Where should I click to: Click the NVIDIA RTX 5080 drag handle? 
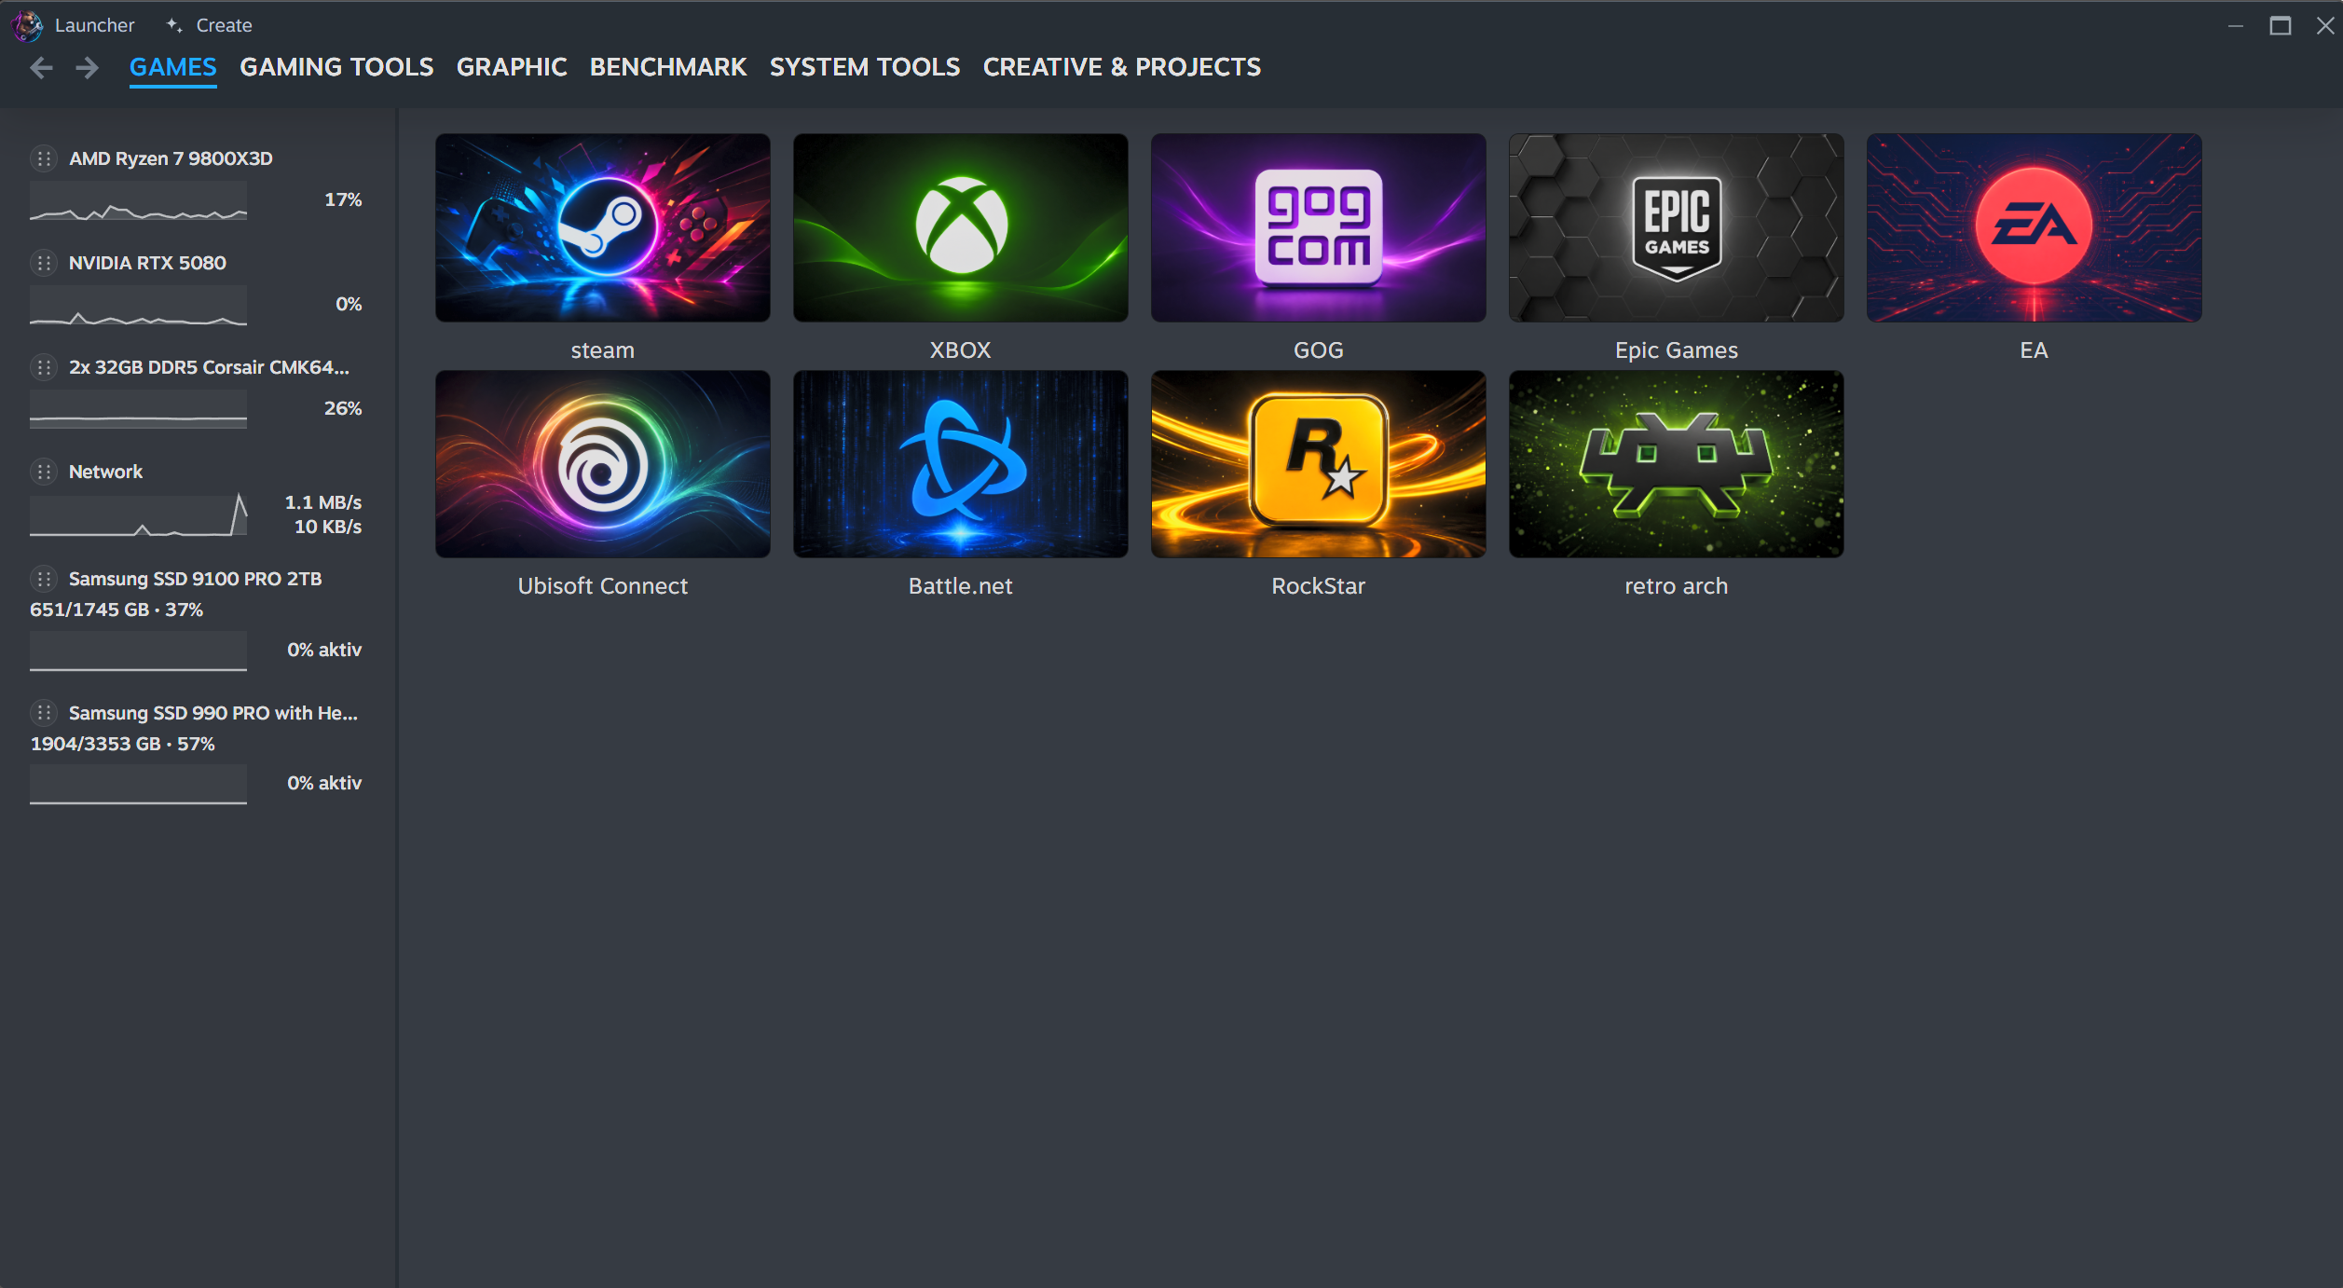tap(44, 263)
